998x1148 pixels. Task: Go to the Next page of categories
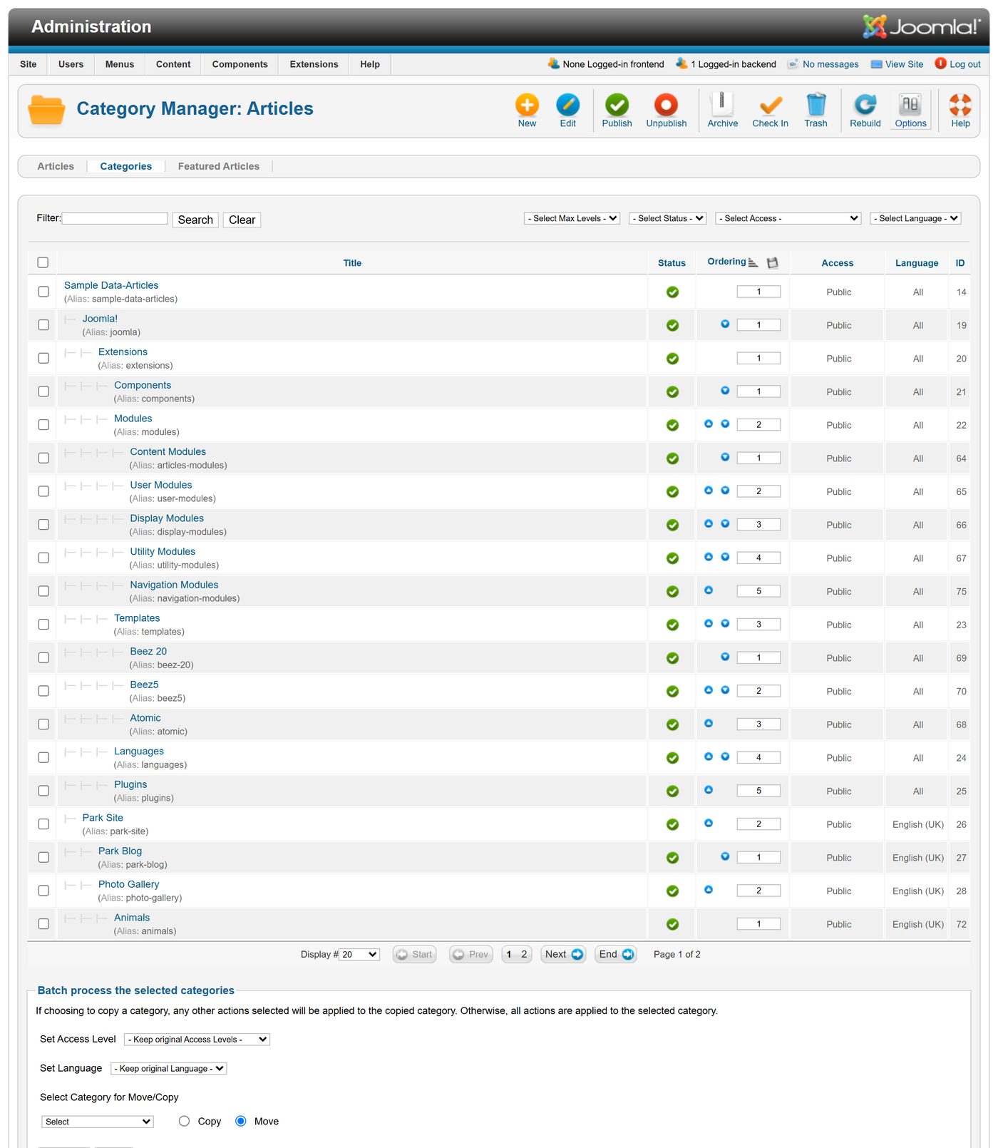point(563,954)
